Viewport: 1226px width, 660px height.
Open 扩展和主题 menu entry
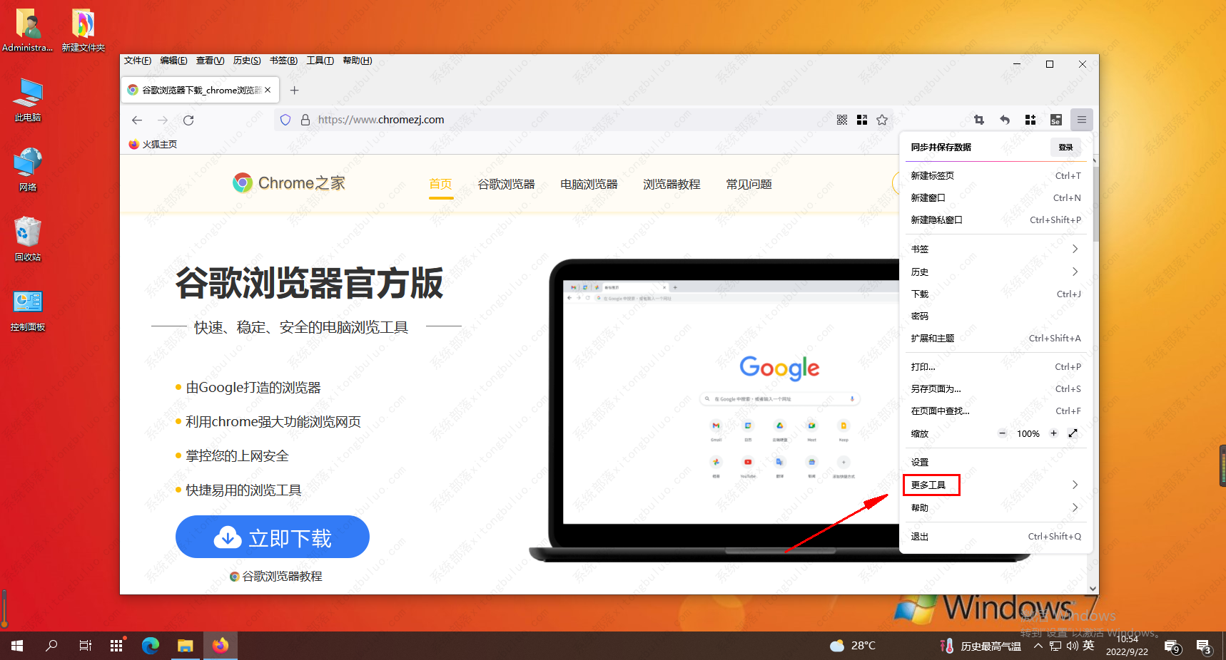(995, 338)
